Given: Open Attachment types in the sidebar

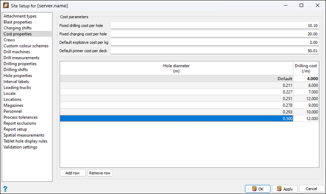Looking at the screenshot, I should pos(20,16).
